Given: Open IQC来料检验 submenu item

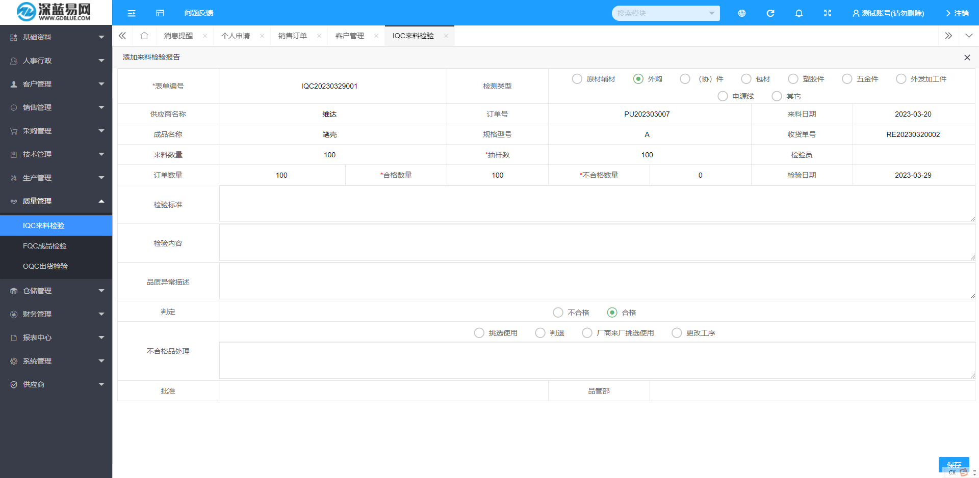Looking at the screenshot, I should tap(56, 226).
